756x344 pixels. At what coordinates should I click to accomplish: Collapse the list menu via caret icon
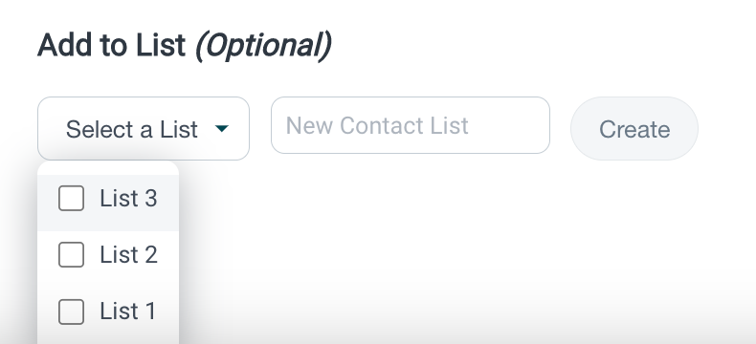pos(222,128)
